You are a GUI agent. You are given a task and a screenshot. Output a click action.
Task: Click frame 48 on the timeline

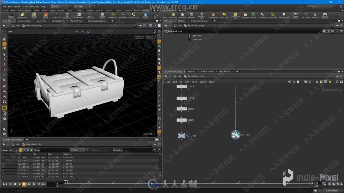pyautogui.click(x=113, y=182)
